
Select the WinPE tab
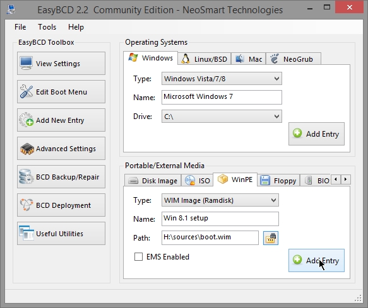(x=235, y=180)
